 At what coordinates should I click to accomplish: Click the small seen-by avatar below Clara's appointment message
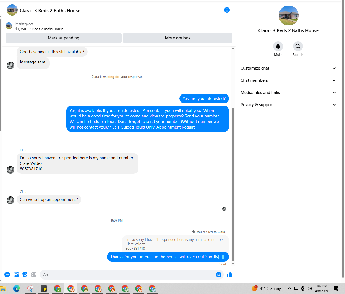[224, 209]
